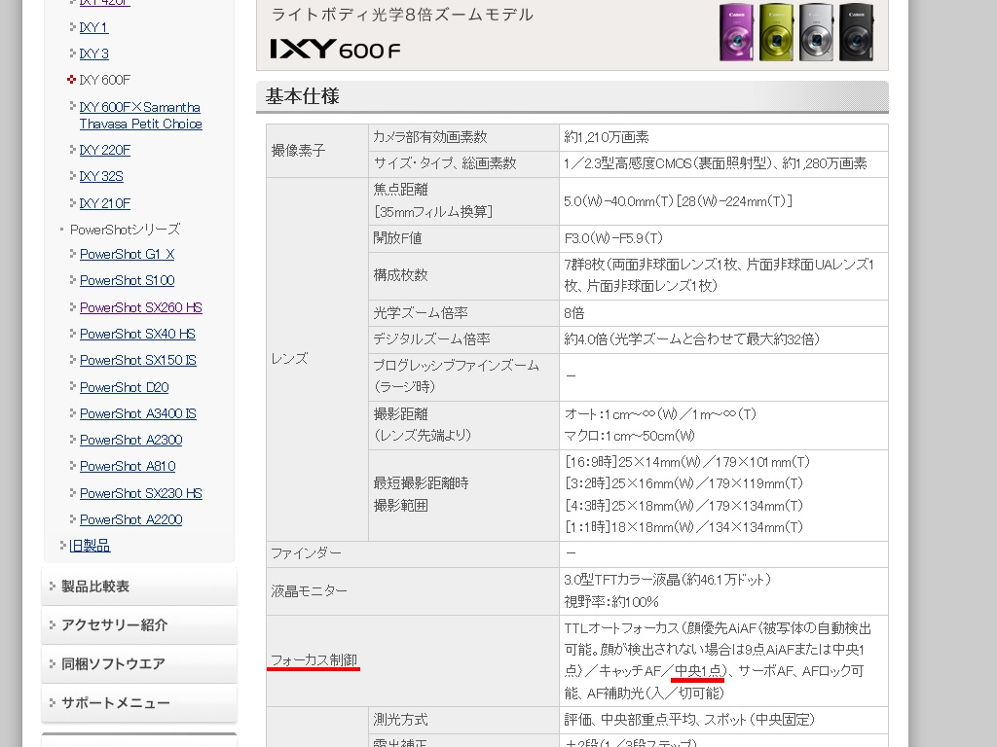This screenshot has width=997, height=747.
Task: Navigate to the IXY 3 page
Action: click(94, 53)
